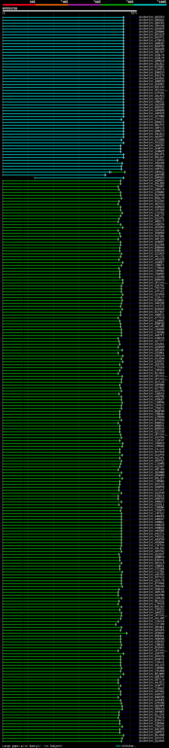Click label UniRef100_Q4H1G2
Viewport: 169px width, 748px height.
coord(152,172)
